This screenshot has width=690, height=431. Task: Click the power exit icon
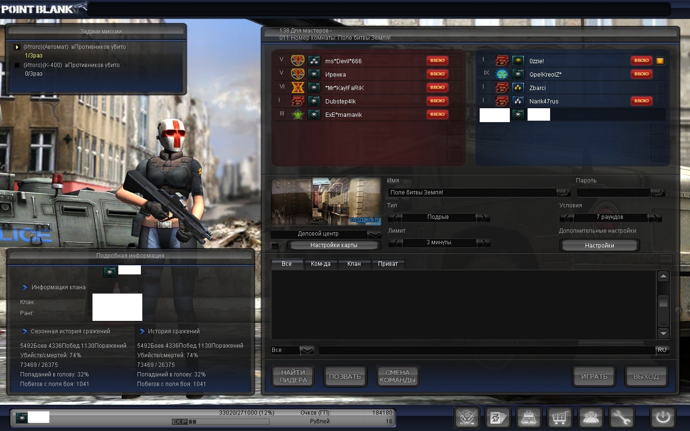pos(663,417)
